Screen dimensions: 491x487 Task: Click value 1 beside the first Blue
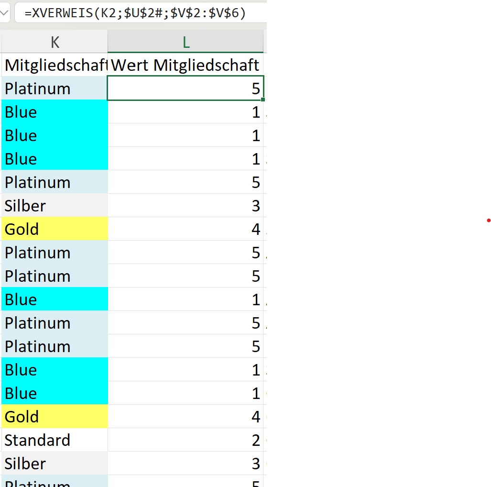185,112
